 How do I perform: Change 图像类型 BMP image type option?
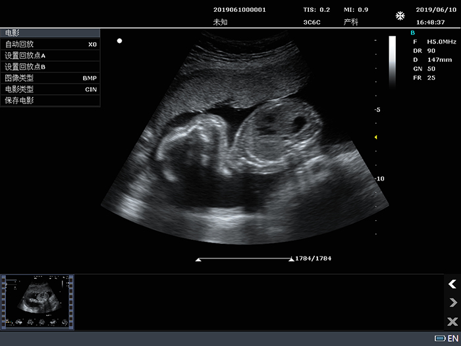50,78
